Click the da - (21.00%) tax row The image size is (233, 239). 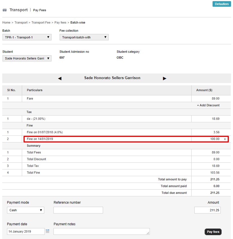click(x=116, y=119)
